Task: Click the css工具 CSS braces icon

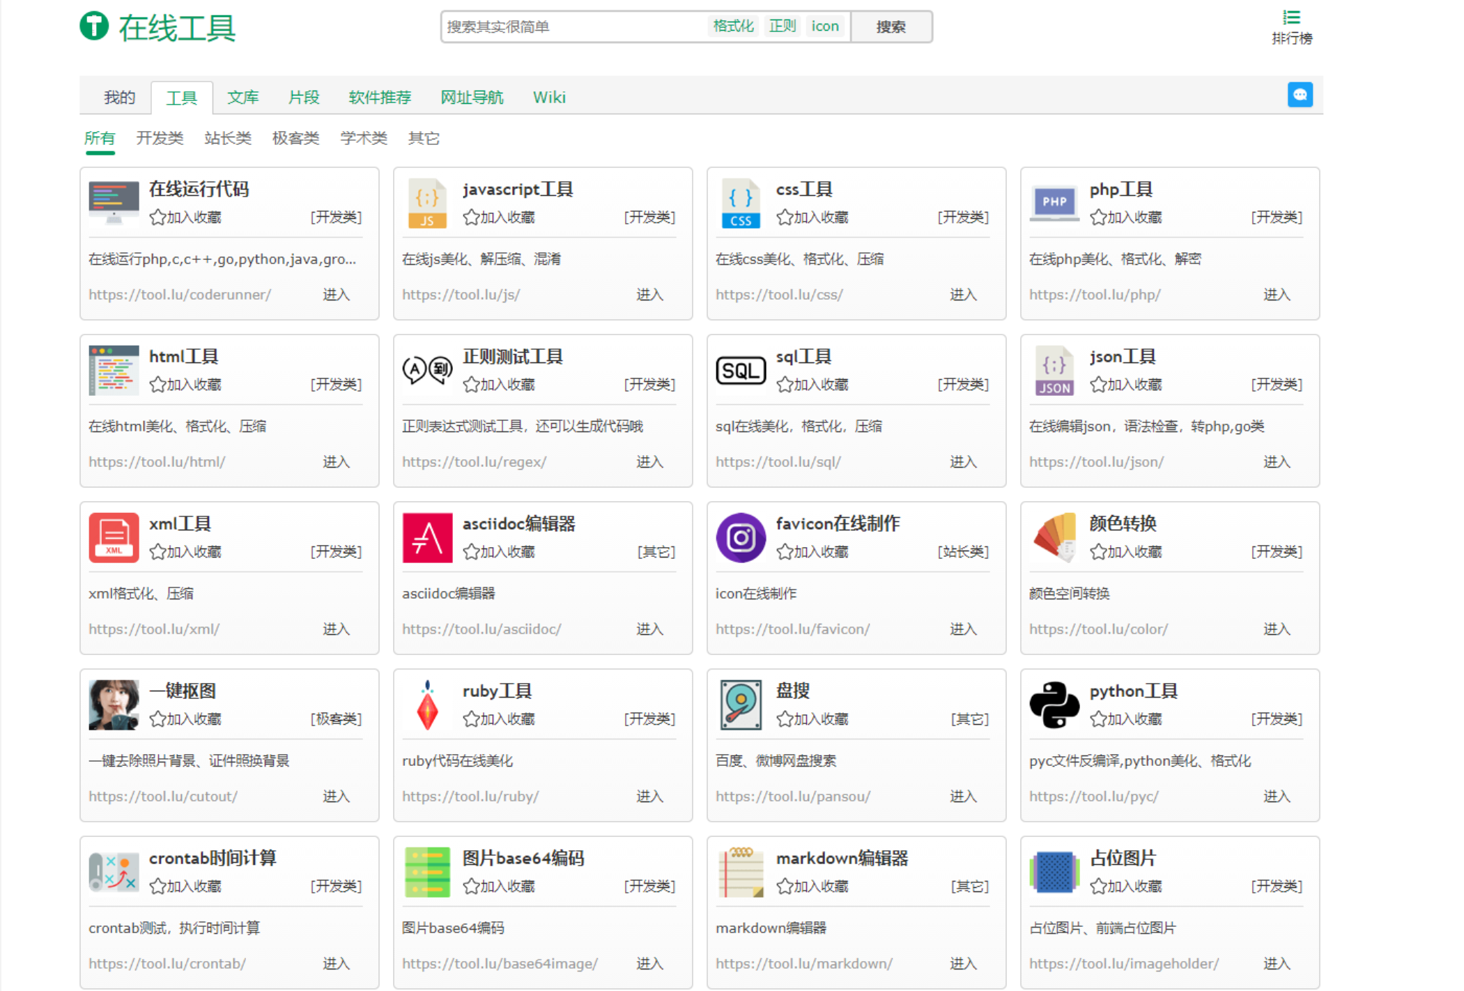Action: coord(741,203)
